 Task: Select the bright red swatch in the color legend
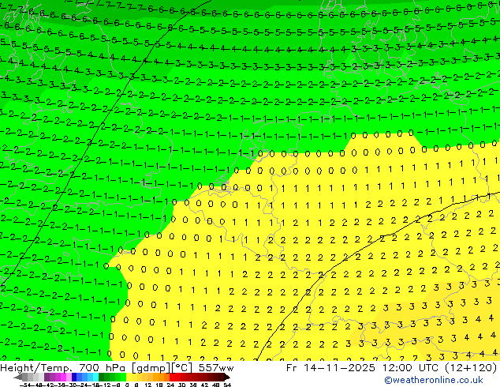[172, 378]
